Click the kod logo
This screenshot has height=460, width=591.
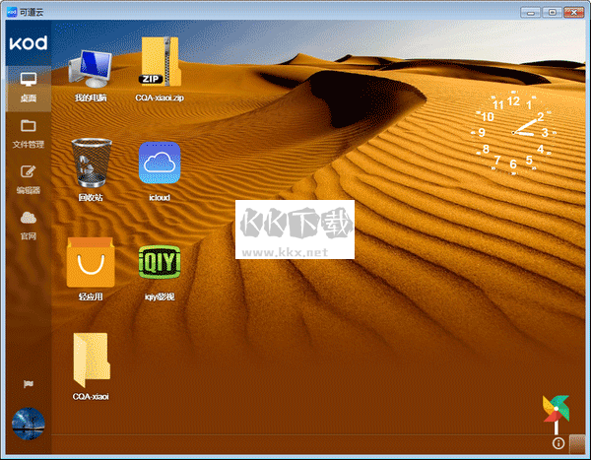tap(29, 42)
